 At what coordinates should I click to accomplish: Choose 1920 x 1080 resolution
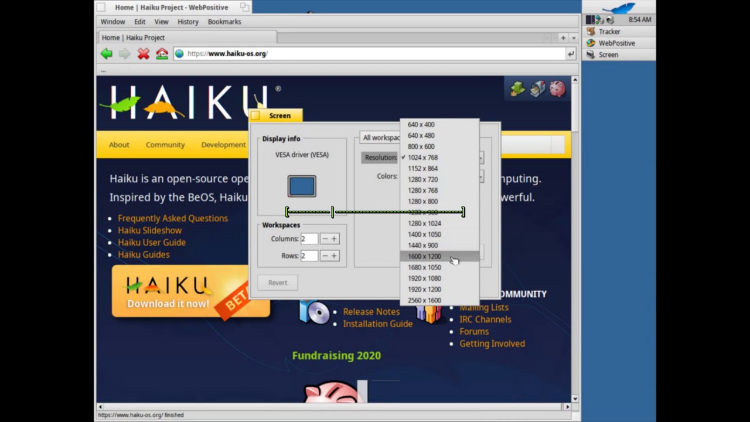pyautogui.click(x=439, y=278)
